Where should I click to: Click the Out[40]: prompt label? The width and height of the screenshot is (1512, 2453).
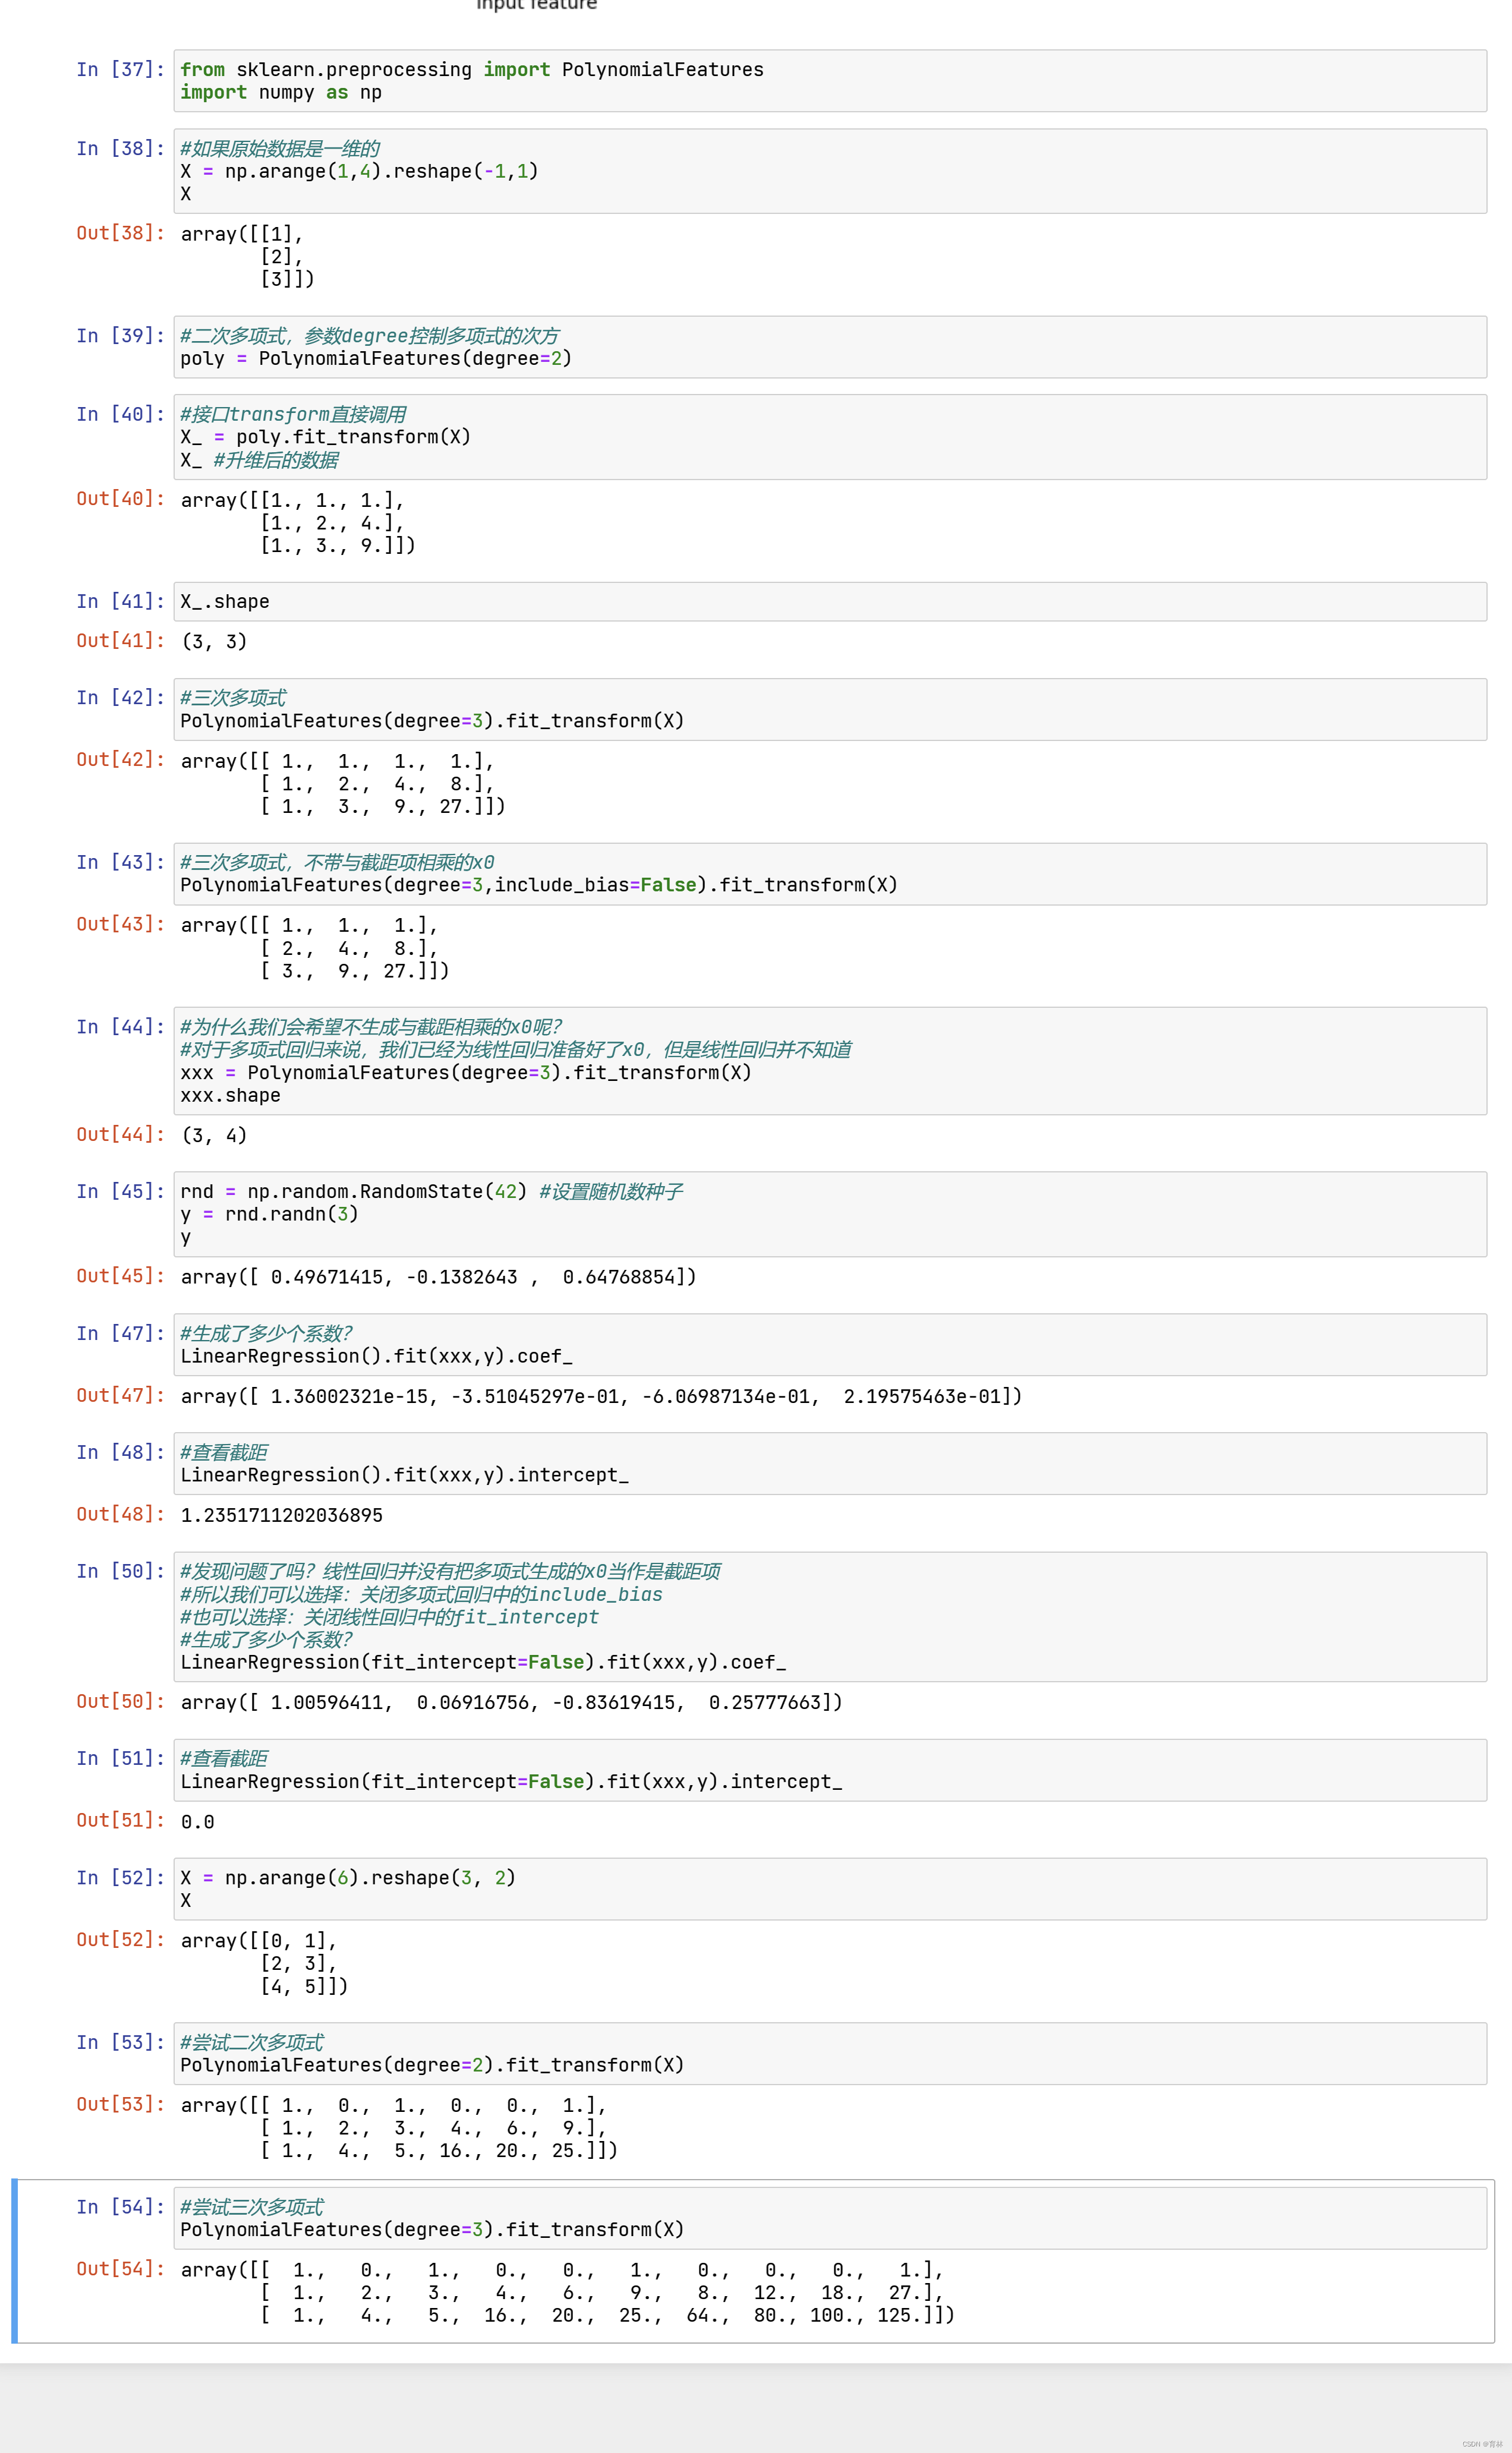pos(120,499)
